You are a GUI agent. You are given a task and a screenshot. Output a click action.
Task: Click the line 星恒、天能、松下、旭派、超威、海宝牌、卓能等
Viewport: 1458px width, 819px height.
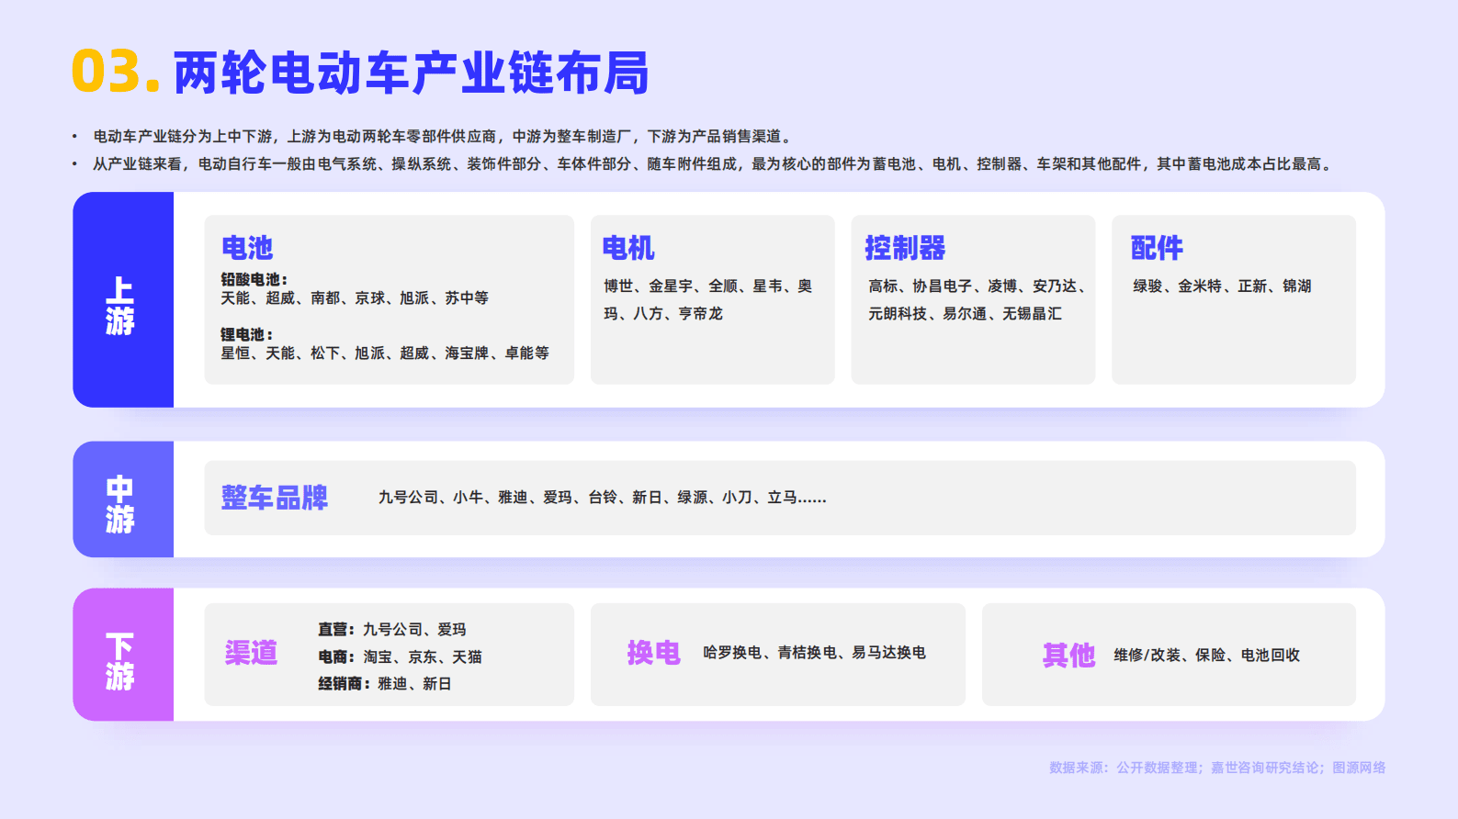click(x=385, y=353)
